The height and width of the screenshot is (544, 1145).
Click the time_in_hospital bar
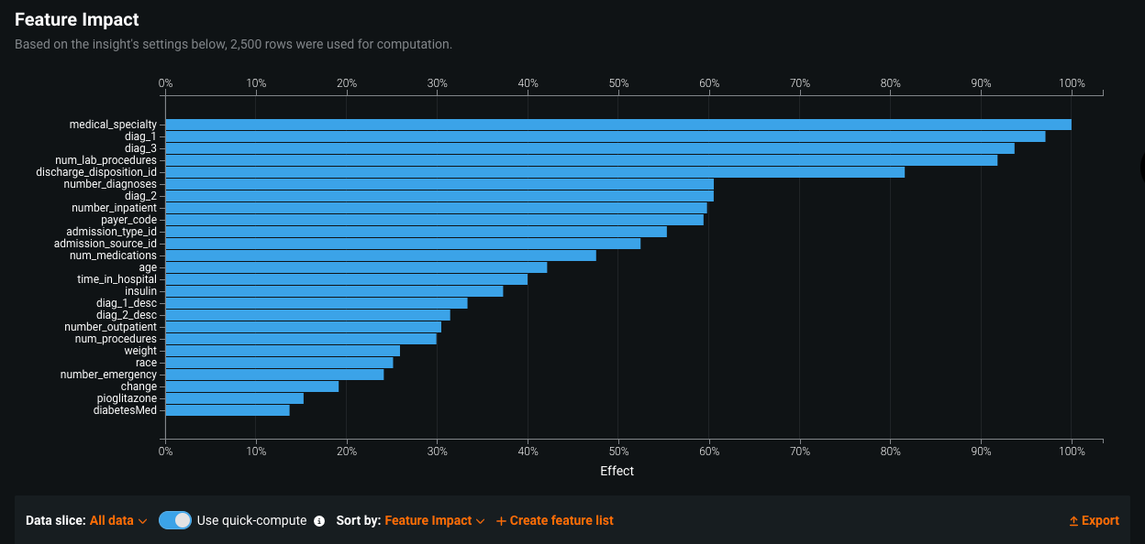click(346, 279)
